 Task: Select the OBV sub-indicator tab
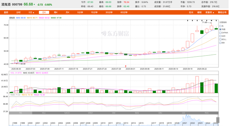pyautogui.click(x=160, y=113)
